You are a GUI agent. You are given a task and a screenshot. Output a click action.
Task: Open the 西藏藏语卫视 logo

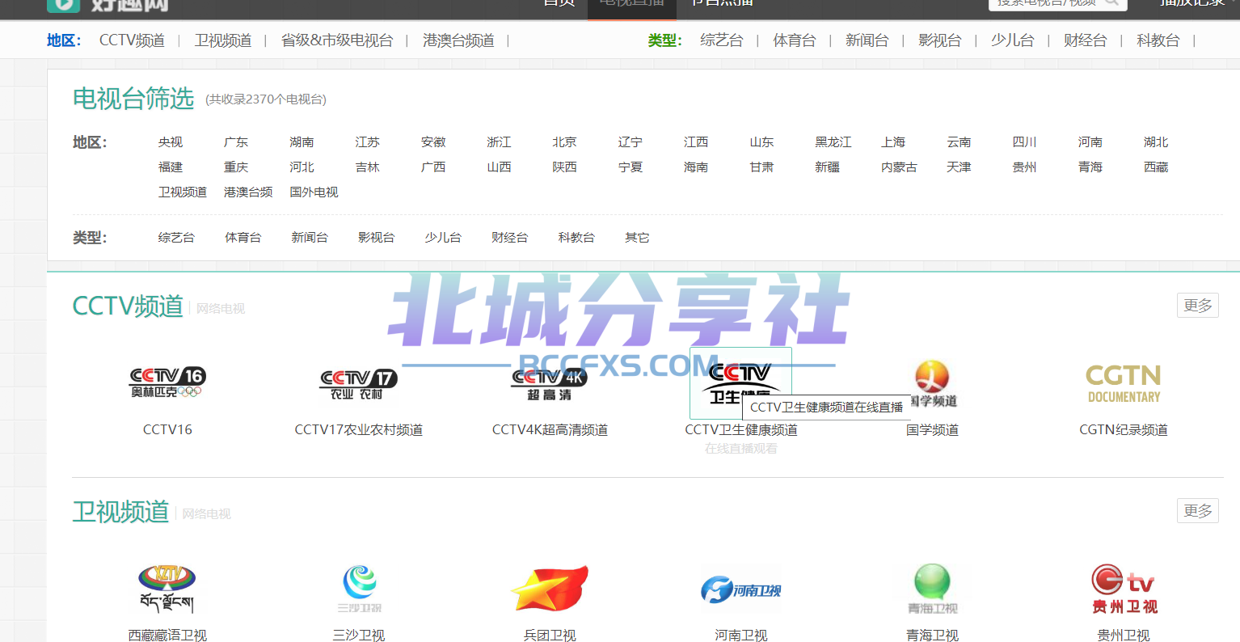167,589
